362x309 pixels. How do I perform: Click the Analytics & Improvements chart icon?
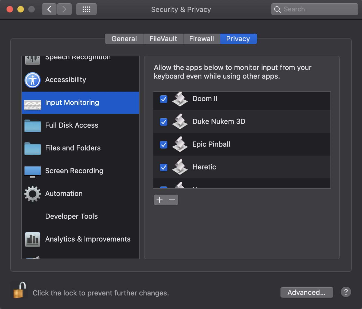[x=33, y=239]
